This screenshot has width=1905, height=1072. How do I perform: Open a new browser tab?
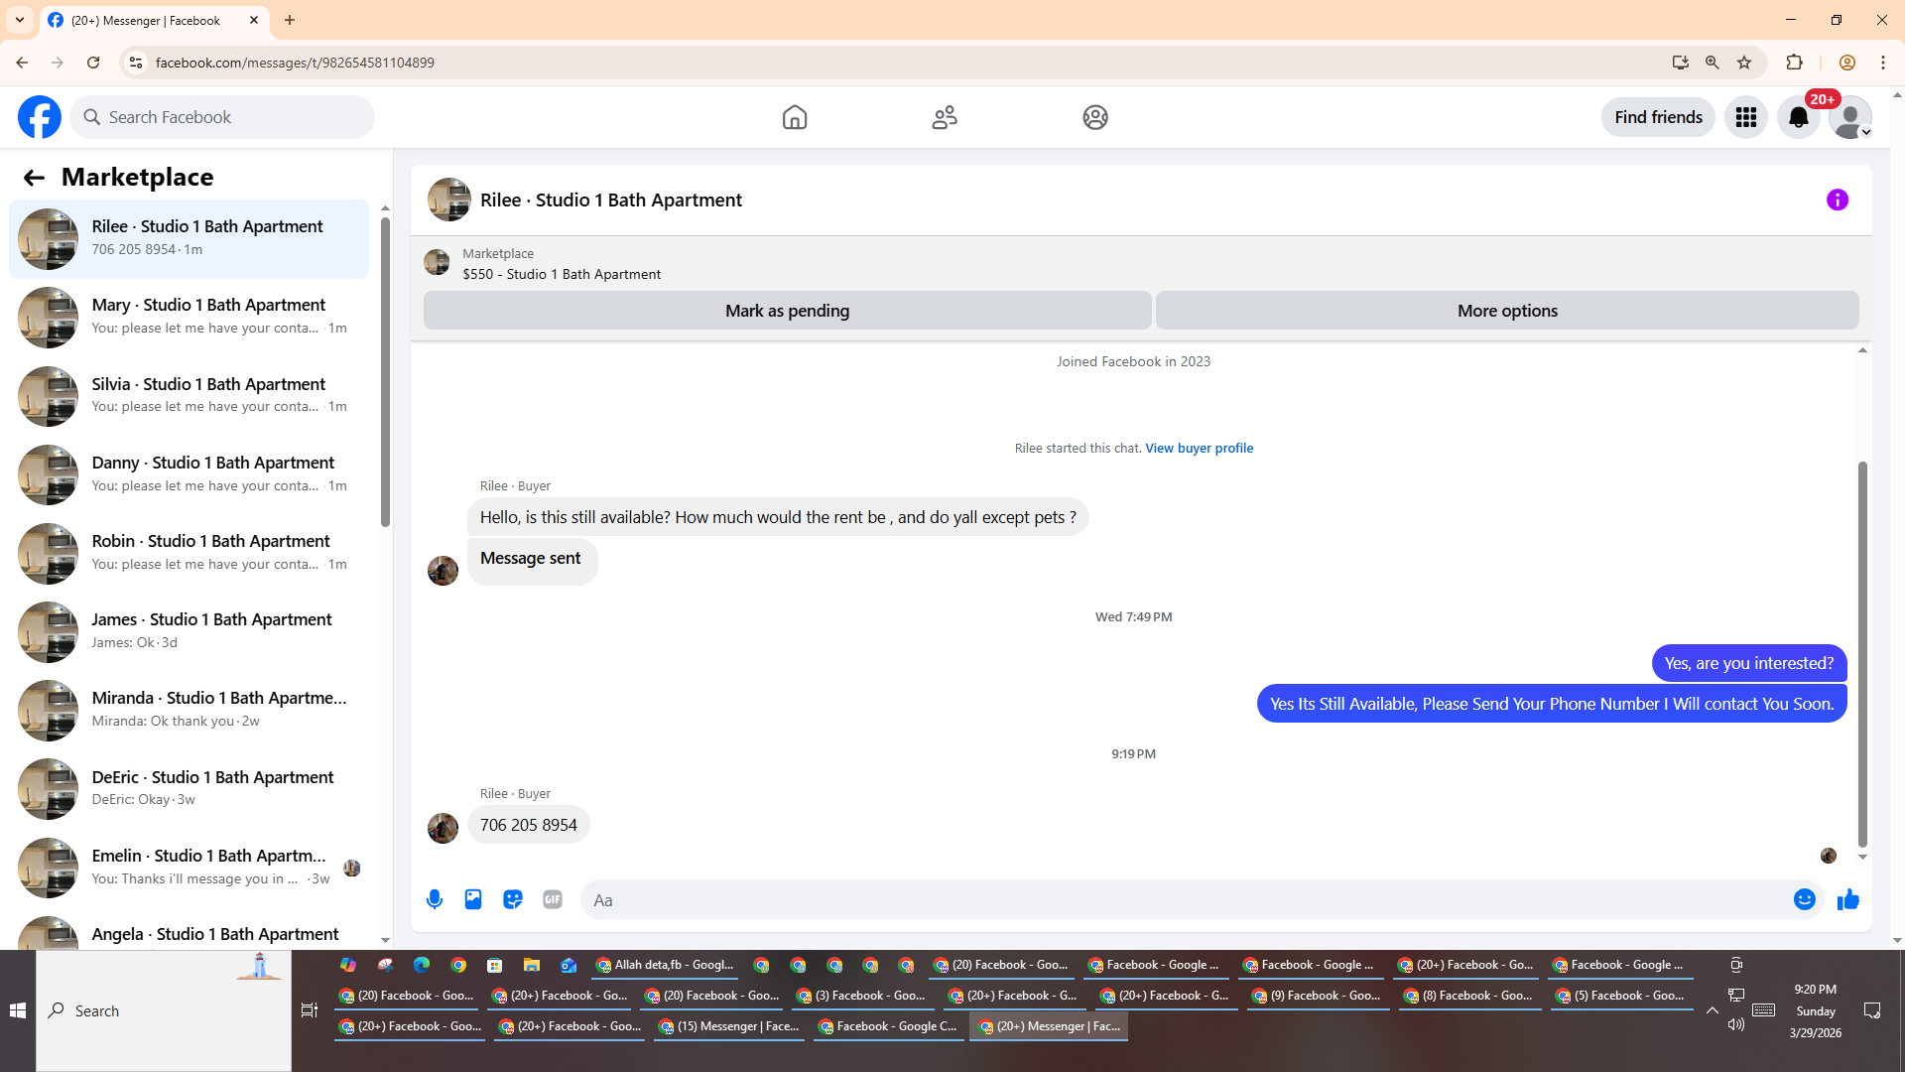pos(290,20)
